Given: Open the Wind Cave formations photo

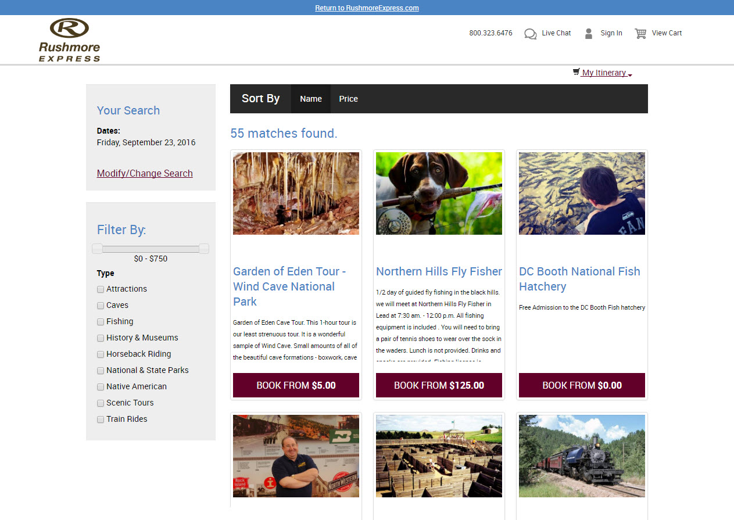Looking at the screenshot, I should click(x=296, y=193).
